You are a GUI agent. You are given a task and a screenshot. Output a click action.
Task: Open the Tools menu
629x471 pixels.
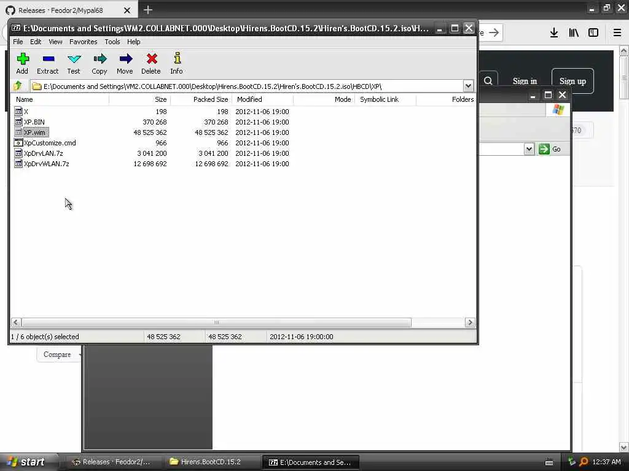tap(112, 42)
